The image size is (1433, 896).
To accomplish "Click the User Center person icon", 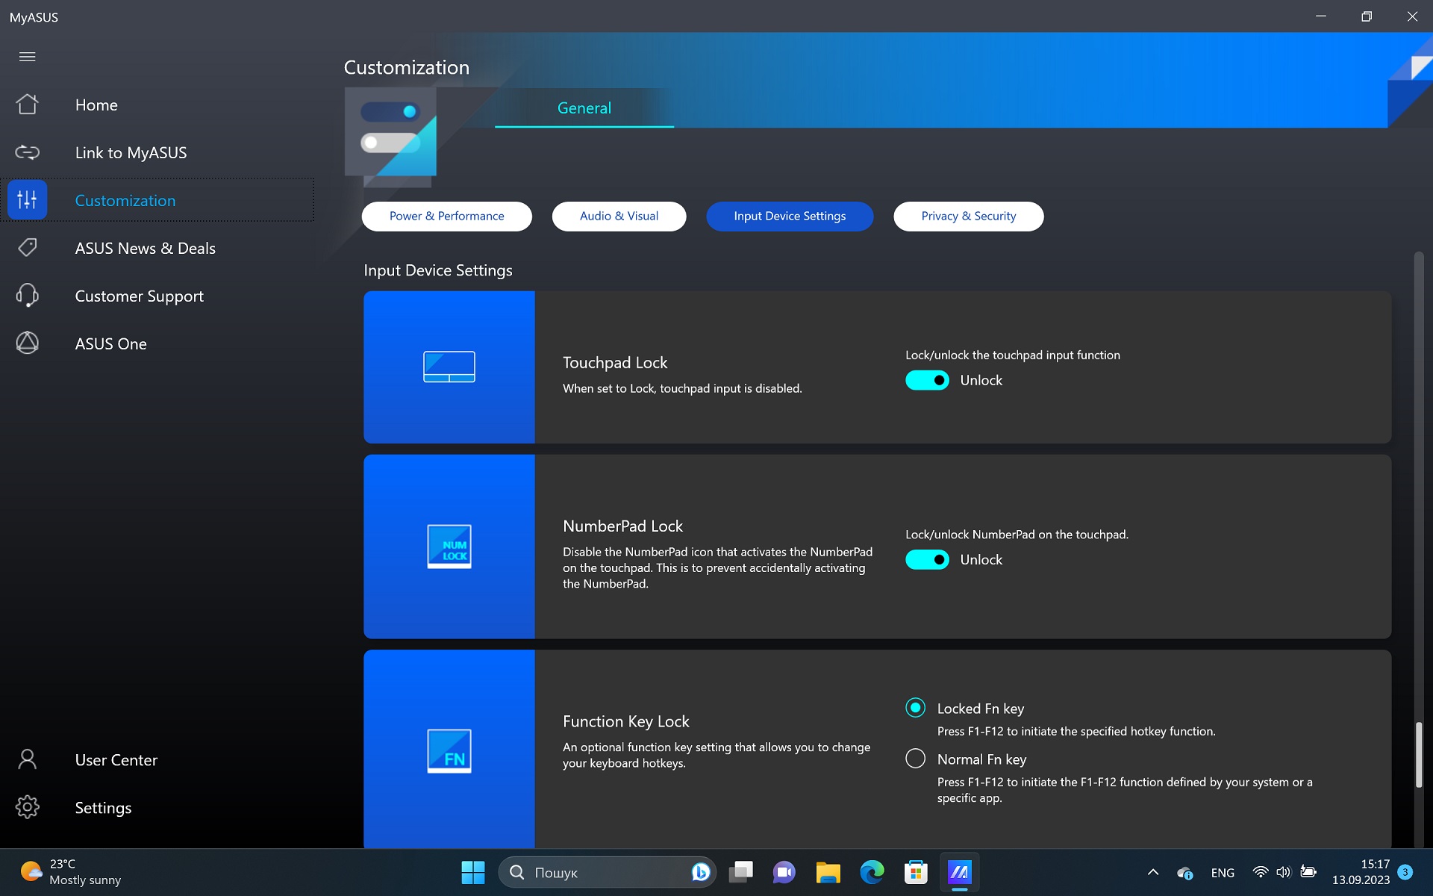I will pyautogui.click(x=28, y=759).
